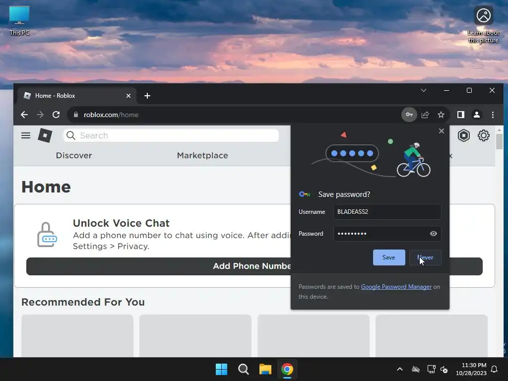Click the address bar URL
Image resolution: width=508 pixels, height=381 pixels.
(111, 115)
